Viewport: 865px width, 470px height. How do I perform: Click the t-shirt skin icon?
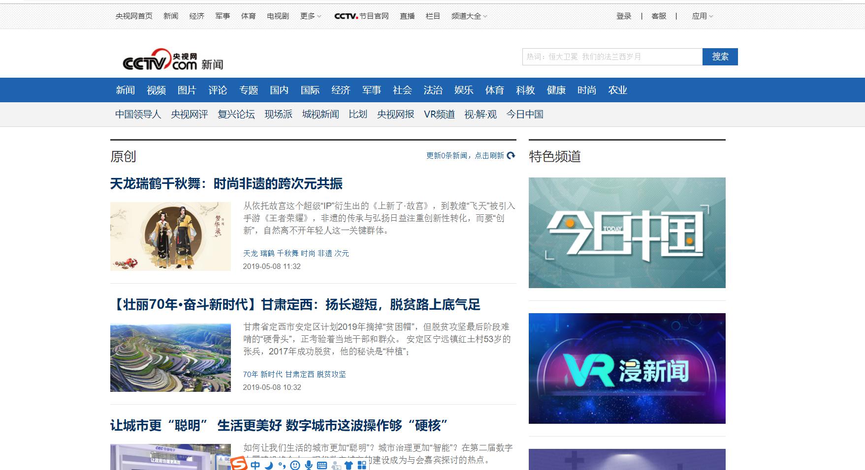pos(349,465)
